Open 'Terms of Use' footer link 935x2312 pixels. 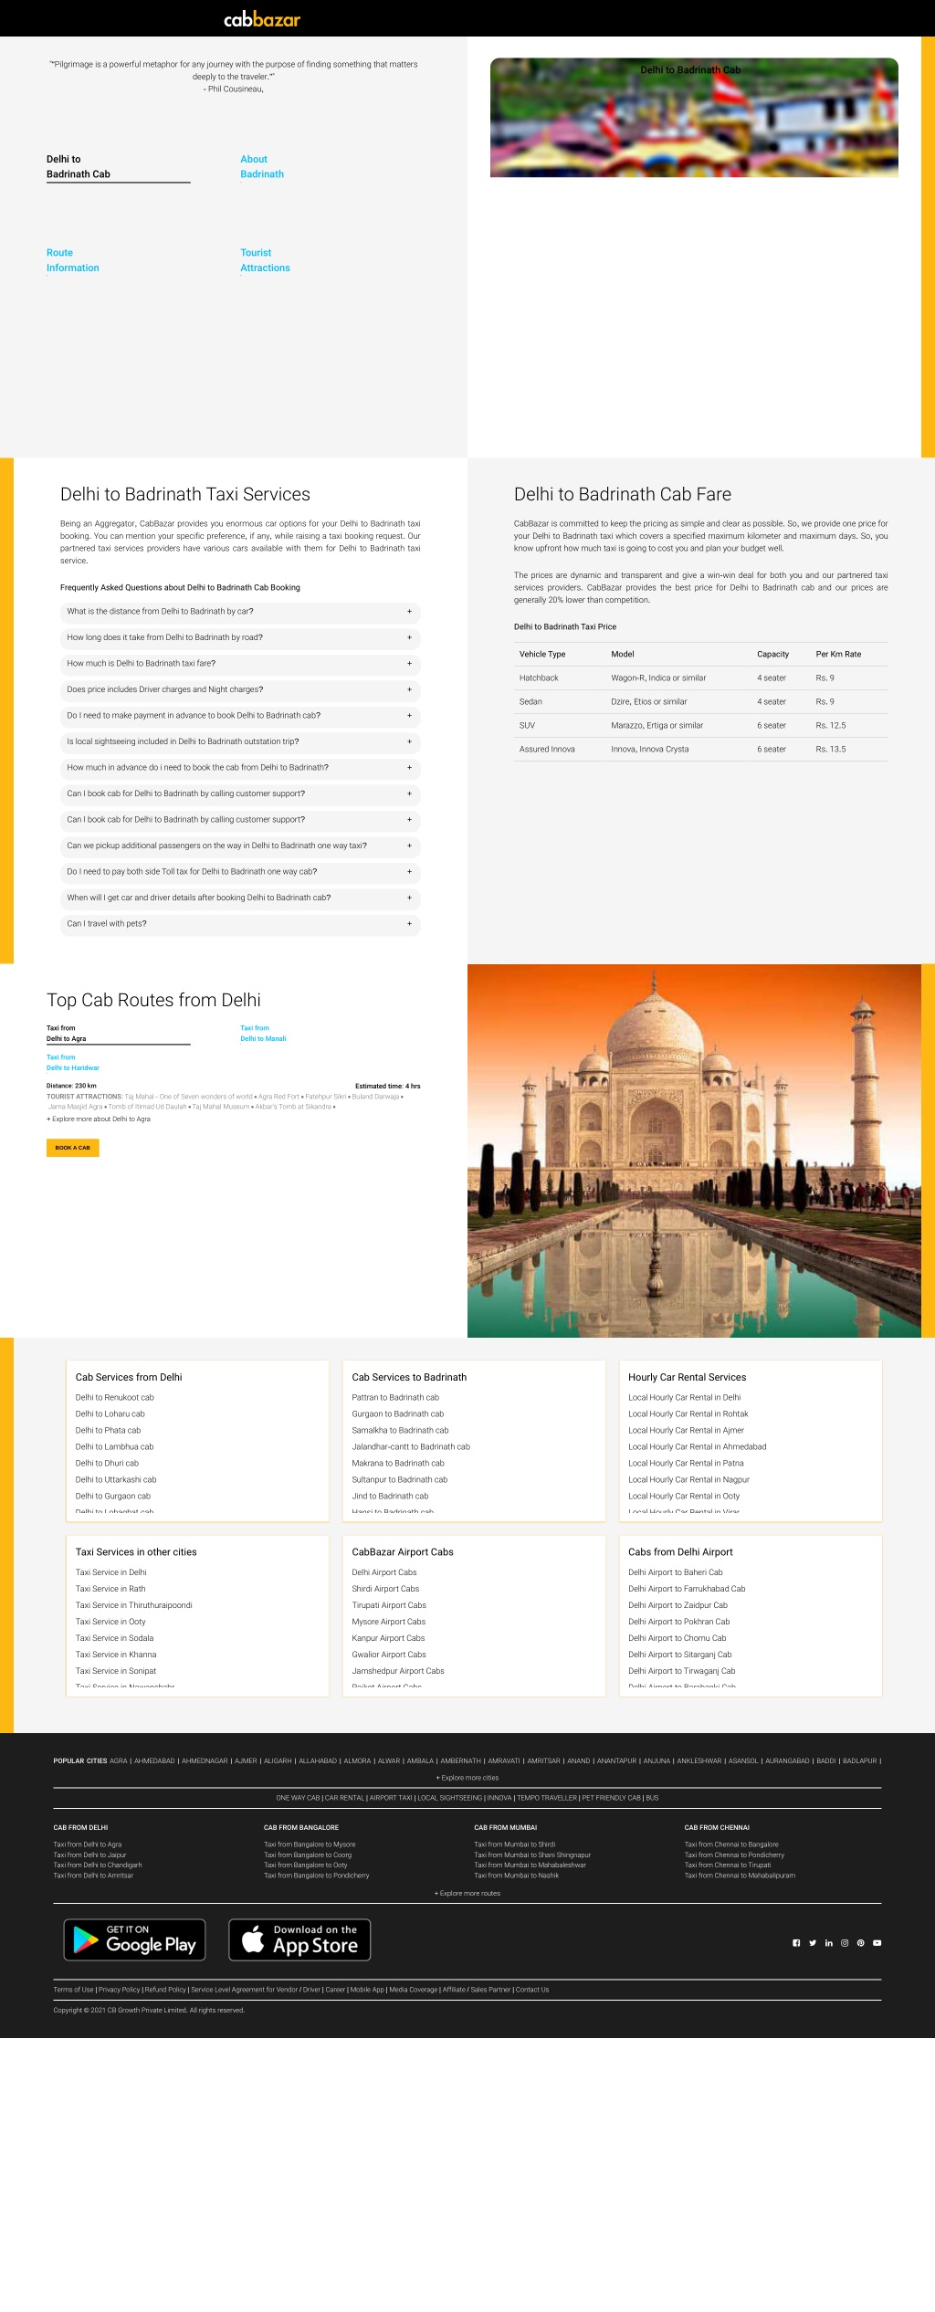pos(73,1990)
